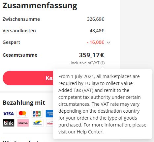Click the VAT tooltip explanation text

pyautogui.click(x=102, y=104)
